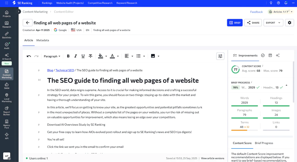Switch to the Metadata tab
The width and height of the screenshot is (297, 162).
[42, 40]
